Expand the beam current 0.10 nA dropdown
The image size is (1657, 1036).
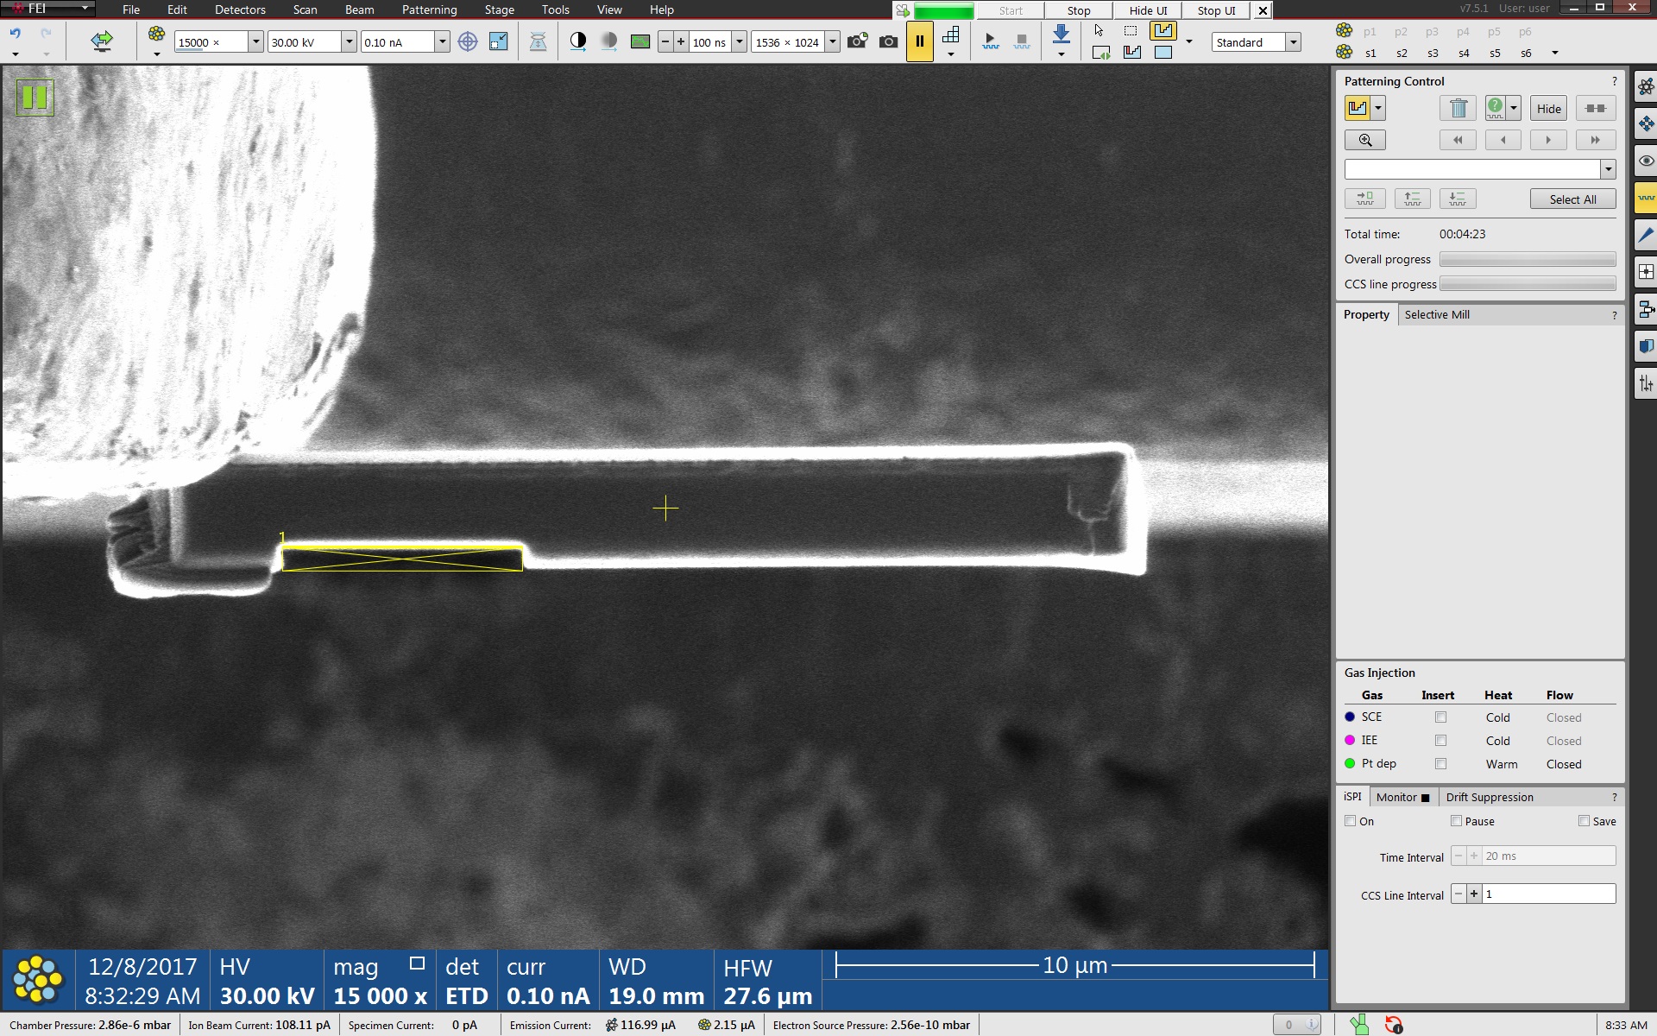(x=442, y=41)
